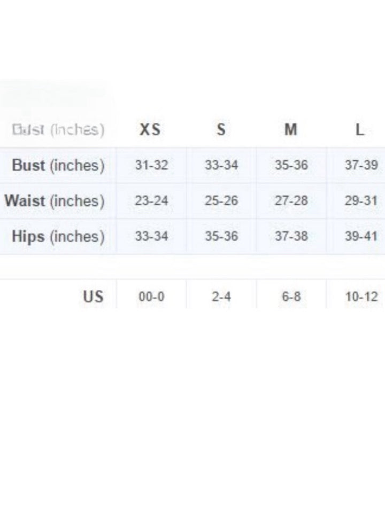Select the L hips value 39-41
Viewport: 385px width, 513px height.
(361, 236)
